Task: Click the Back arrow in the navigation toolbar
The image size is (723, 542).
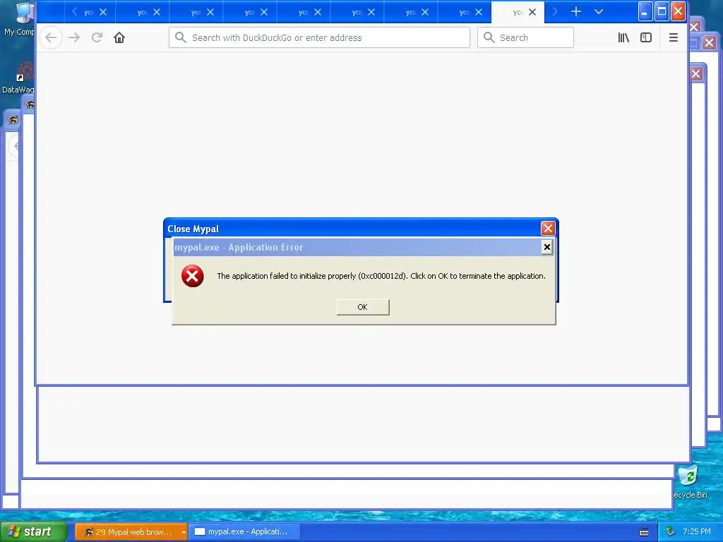Action: pyautogui.click(x=51, y=38)
